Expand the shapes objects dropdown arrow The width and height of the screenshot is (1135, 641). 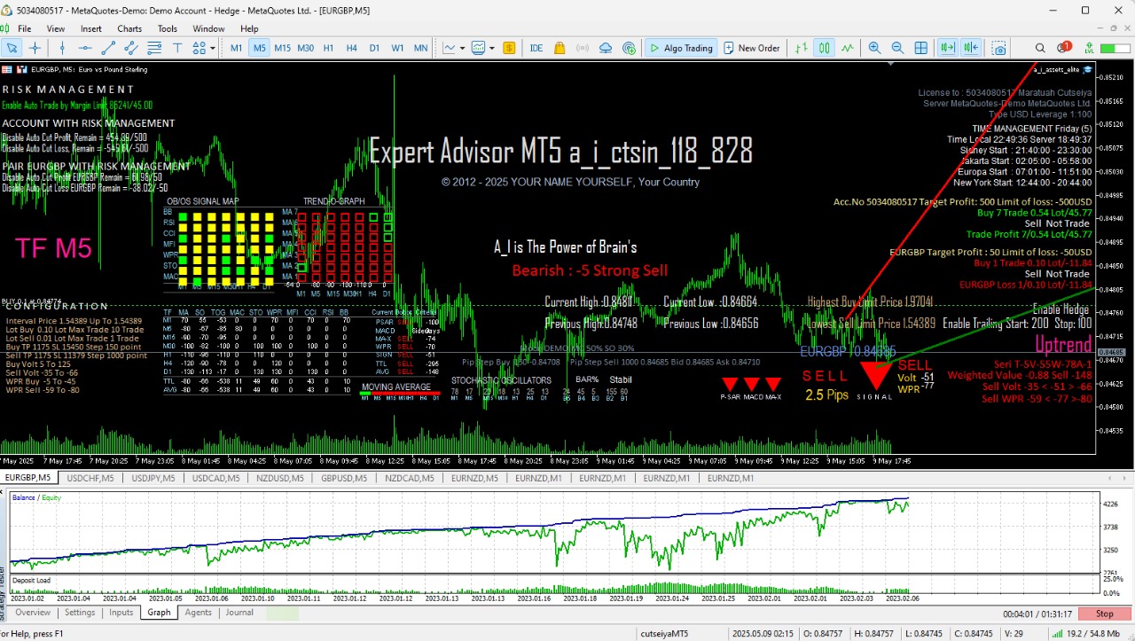pos(211,48)
